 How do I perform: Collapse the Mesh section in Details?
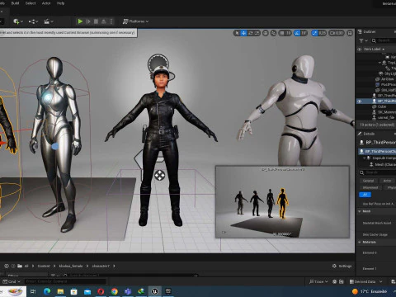click(x=360, y=211)
